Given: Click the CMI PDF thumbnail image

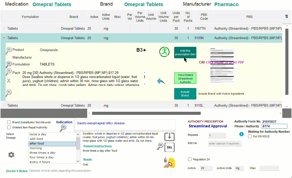Looking at the screenshot, I should [x=222, y=65].
